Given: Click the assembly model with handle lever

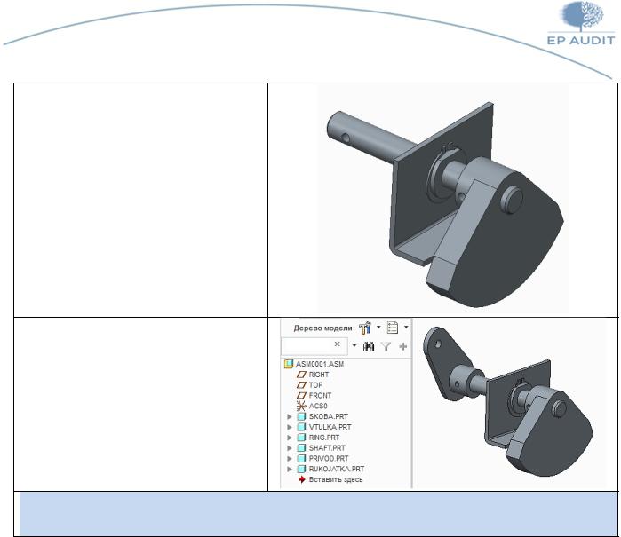Looking at the screenshot, I should [509, 404].
